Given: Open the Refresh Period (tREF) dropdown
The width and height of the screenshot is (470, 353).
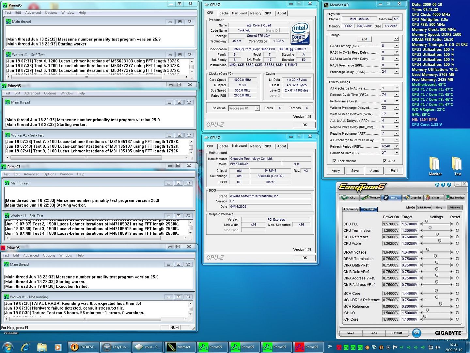Looking at the screenshot, I should [x=397, y=146].
